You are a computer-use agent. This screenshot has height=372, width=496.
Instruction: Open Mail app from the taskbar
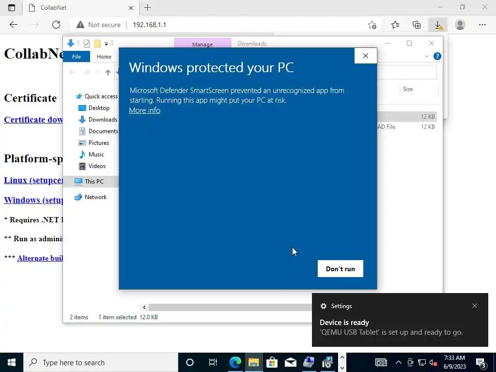291,362
